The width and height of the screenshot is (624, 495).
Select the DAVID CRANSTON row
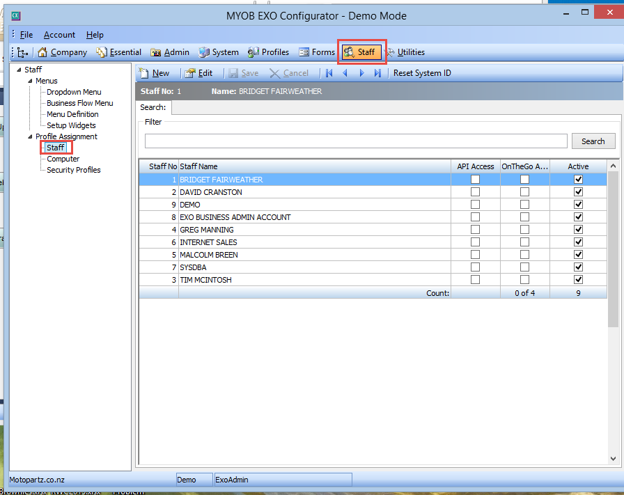coord(373,192)
